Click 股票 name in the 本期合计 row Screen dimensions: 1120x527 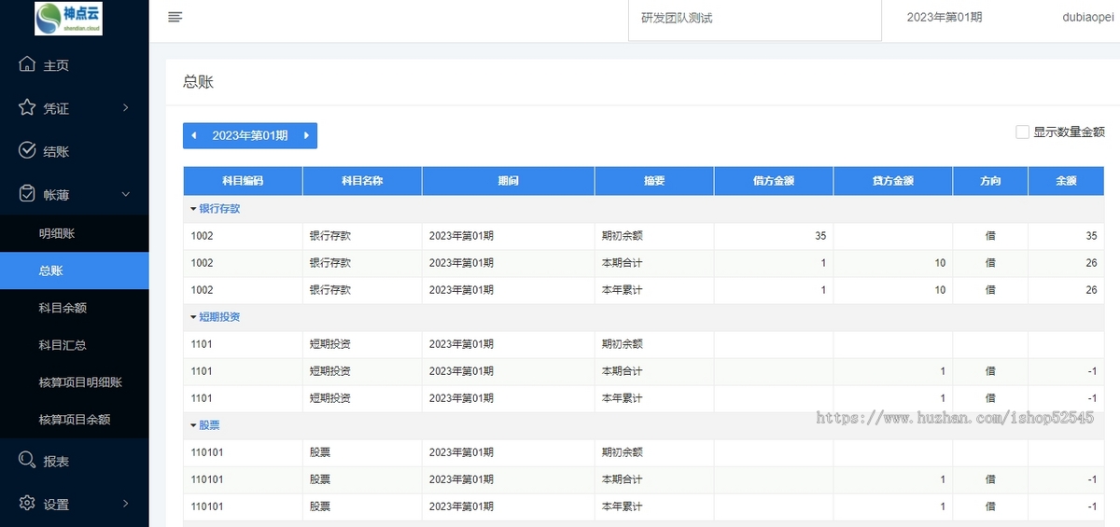[x=320, y=479]
